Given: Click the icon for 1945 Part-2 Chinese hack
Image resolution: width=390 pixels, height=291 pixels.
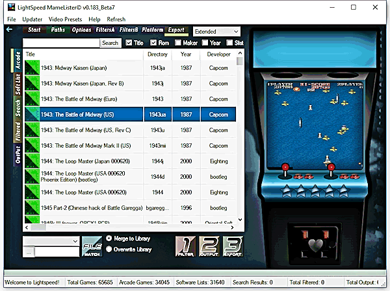Looking at the screenshot, I should (x=32, y=207).
